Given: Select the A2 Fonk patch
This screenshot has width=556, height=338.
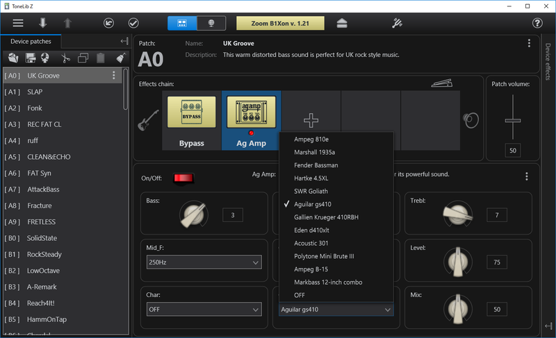Looking at the screenshot, I should point(63,108).
